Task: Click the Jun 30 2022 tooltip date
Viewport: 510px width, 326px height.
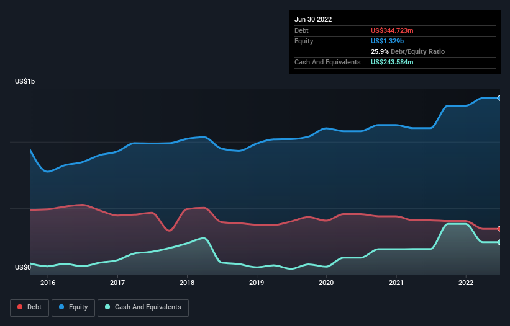Action: tap(313, 19)
